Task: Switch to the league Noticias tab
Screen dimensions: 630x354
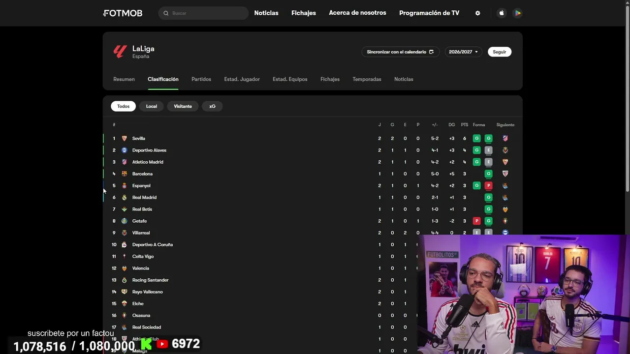Action: click(404, 79)
